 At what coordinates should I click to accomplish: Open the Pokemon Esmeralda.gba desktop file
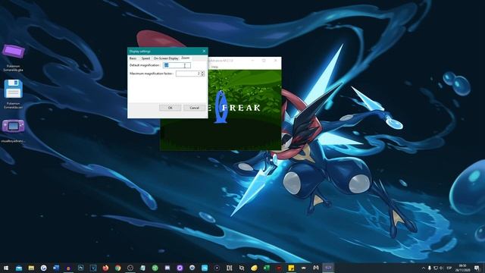14,58
